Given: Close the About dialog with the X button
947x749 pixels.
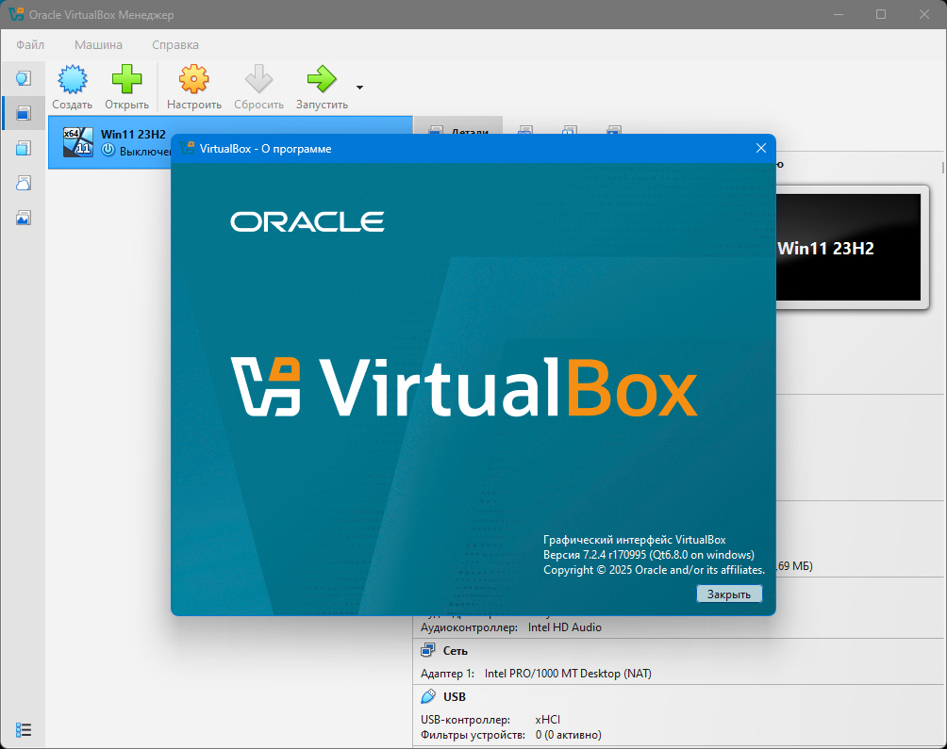Looking at the screenshot, I should coord(761,148).
